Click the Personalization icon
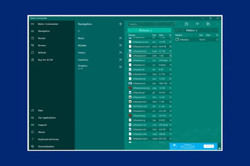250x166 pixels. pos(32,146)
